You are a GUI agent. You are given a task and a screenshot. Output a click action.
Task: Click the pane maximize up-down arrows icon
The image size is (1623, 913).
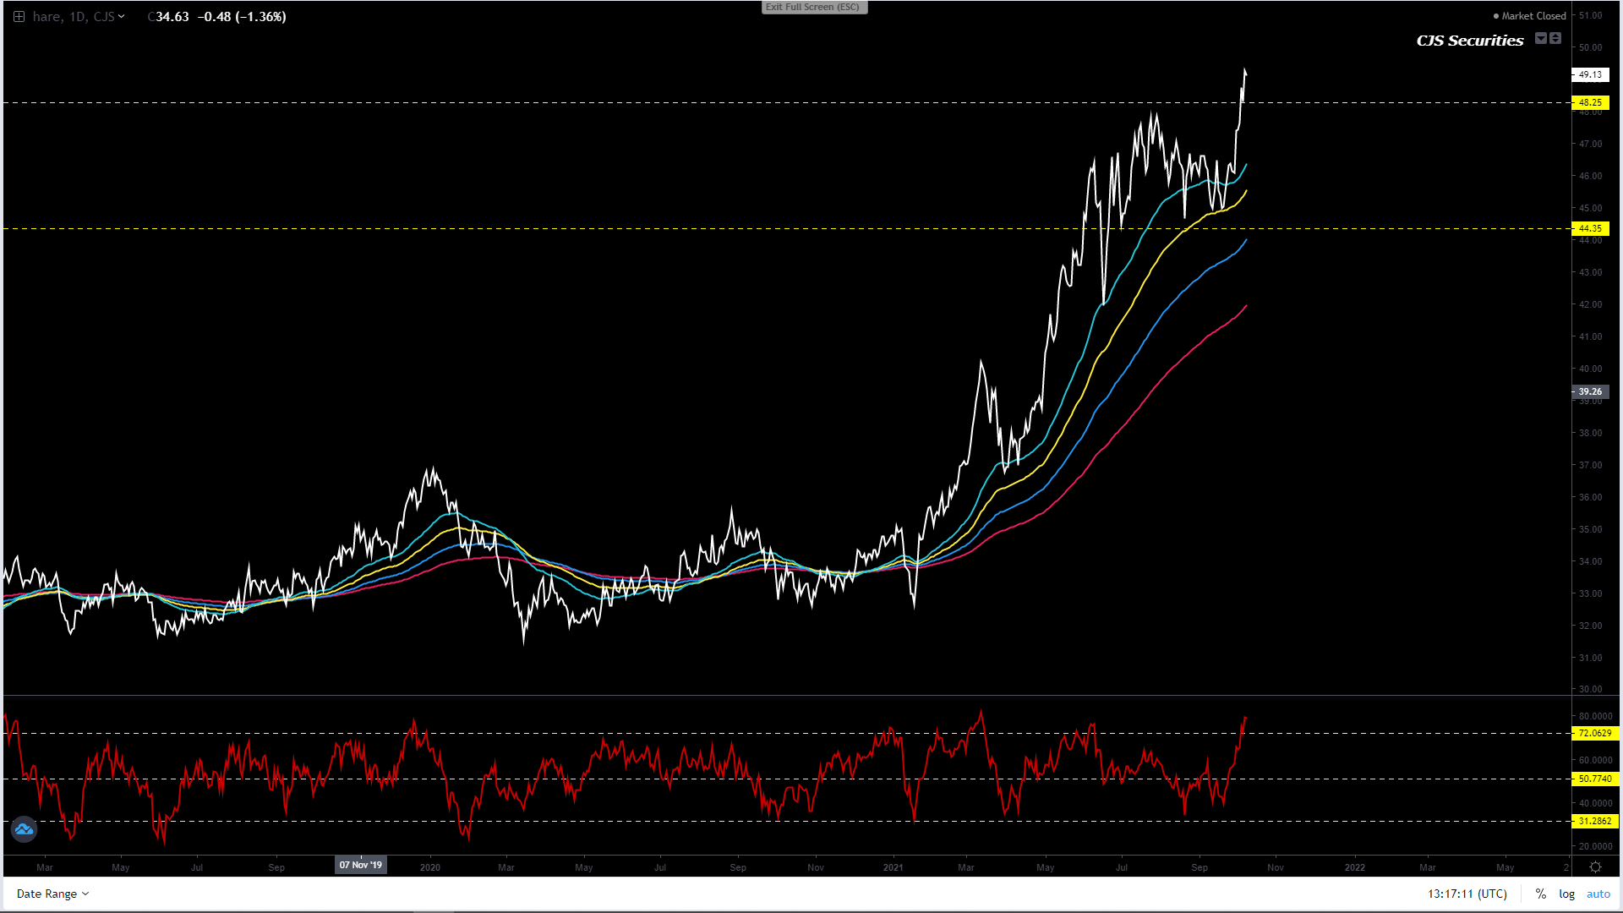(x=1555, y=38)
